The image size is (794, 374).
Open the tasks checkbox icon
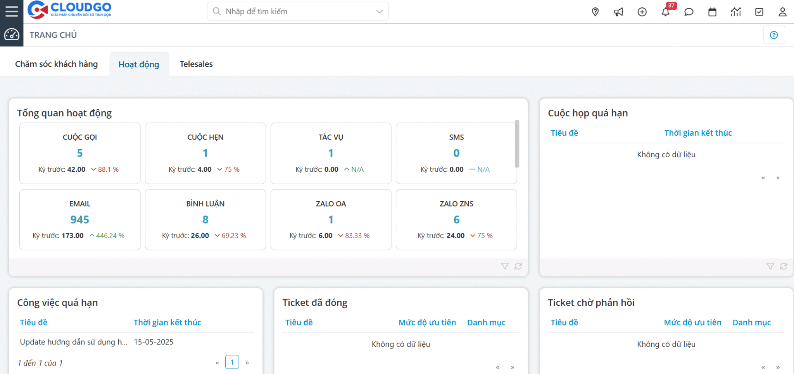[x=759, y=12]
